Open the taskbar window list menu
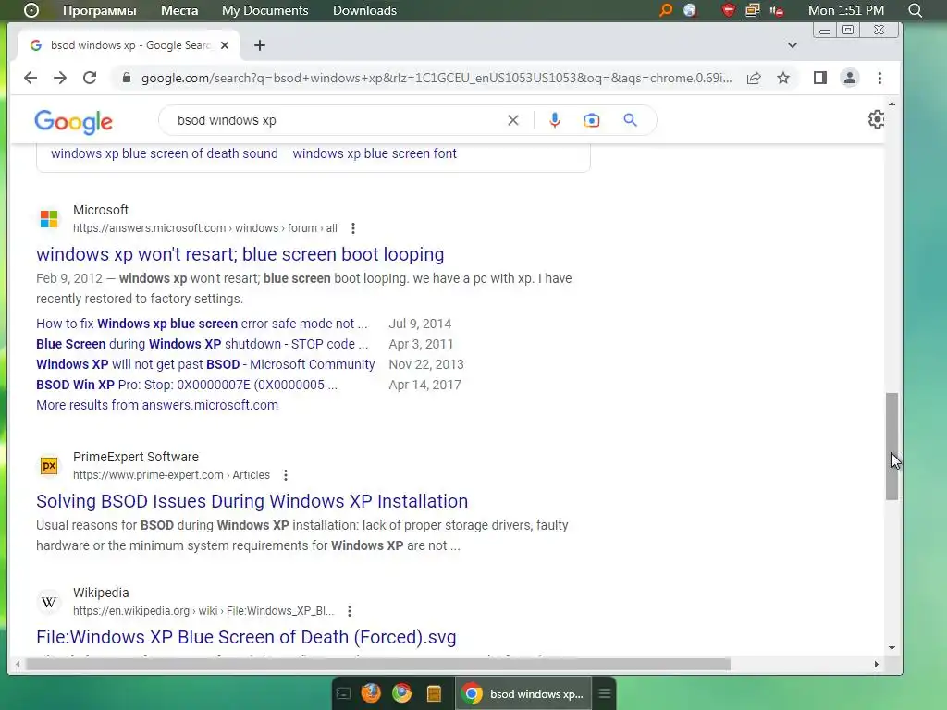Screen dimensions: 947x710 (605, 693)
